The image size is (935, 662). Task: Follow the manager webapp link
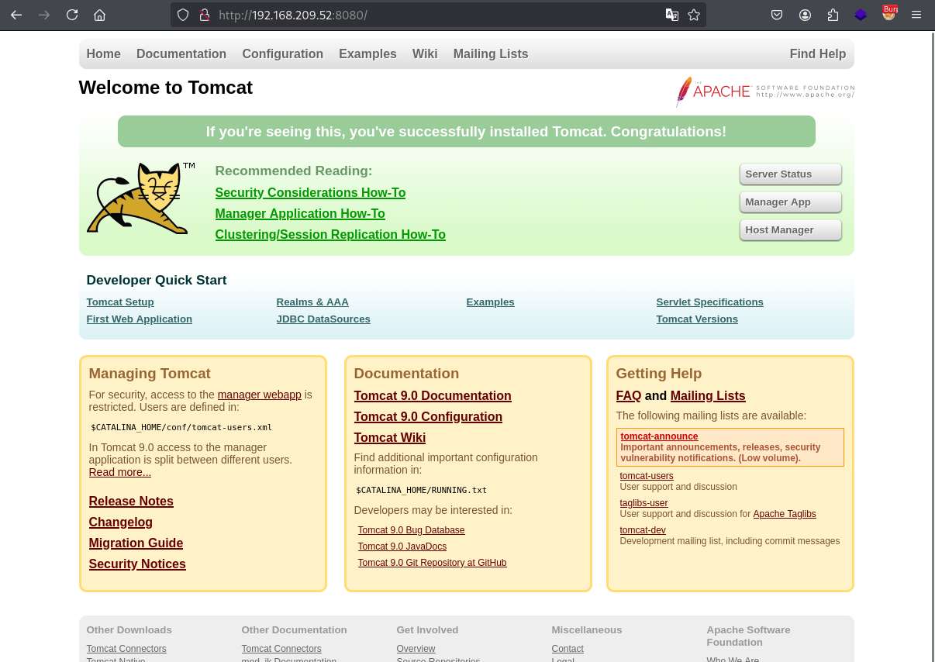pos(260,395)
